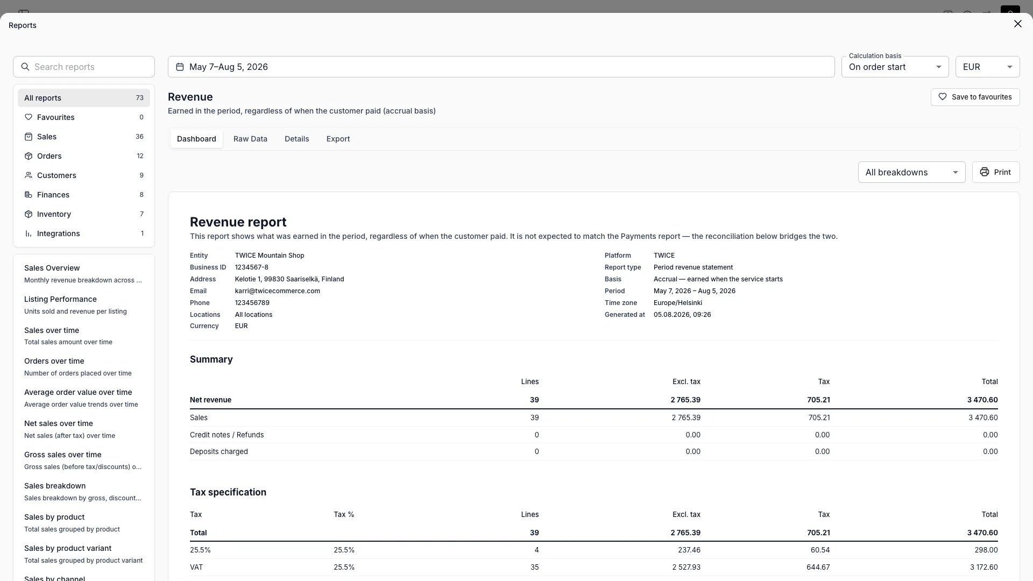1033x581 pixels.
Task: Open the Listing Performance report
Action: point(84,305)
